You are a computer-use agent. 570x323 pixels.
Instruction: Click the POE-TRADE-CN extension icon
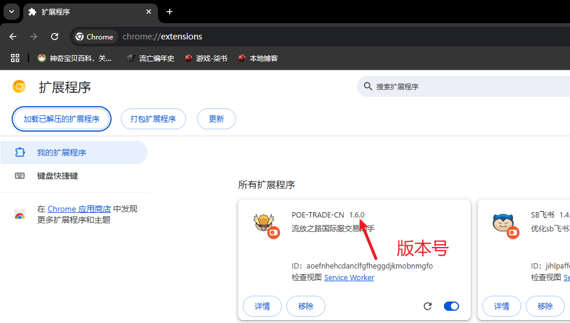click(x=264, y=222)
